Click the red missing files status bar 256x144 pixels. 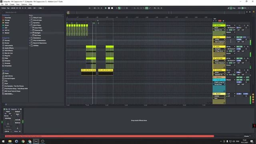[109, 136]
